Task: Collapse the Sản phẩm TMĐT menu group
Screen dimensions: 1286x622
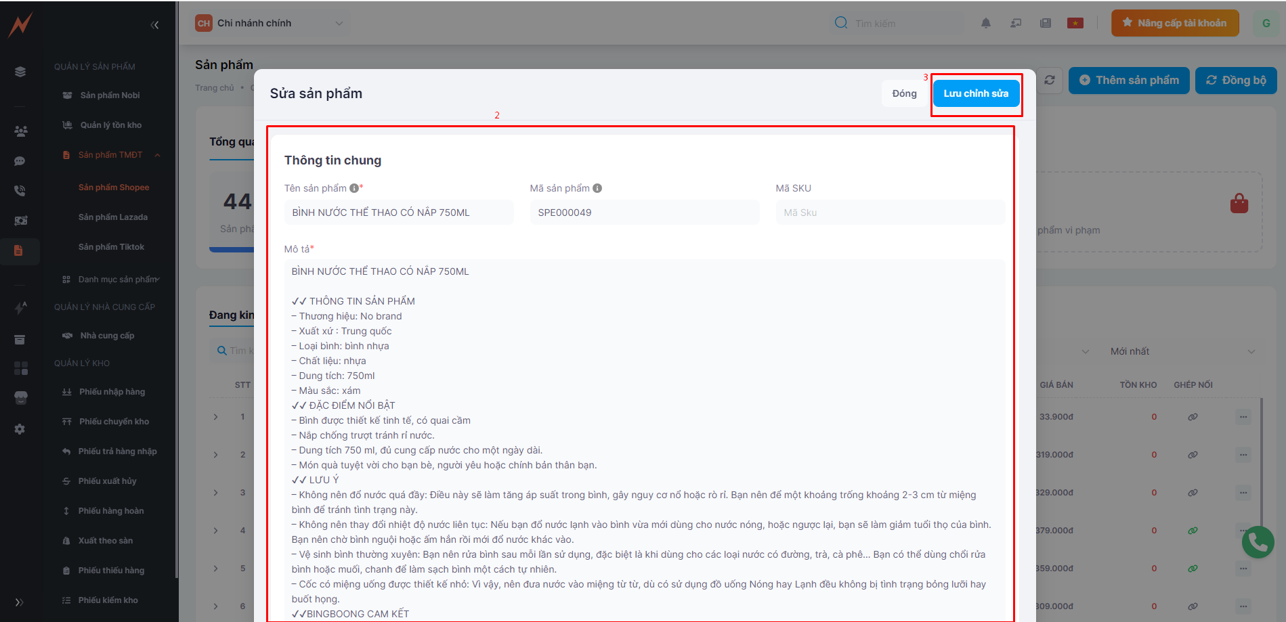Action: pyautogui.click(x=157, y=155)
